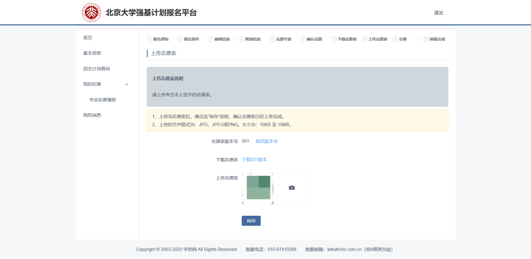Click the Copyright 2003-2020 学信网 footer text
531x259 pixels.
point(186,250)
